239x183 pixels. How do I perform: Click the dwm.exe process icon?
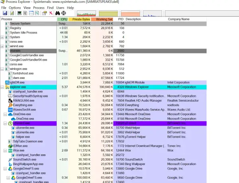(10, 78)
